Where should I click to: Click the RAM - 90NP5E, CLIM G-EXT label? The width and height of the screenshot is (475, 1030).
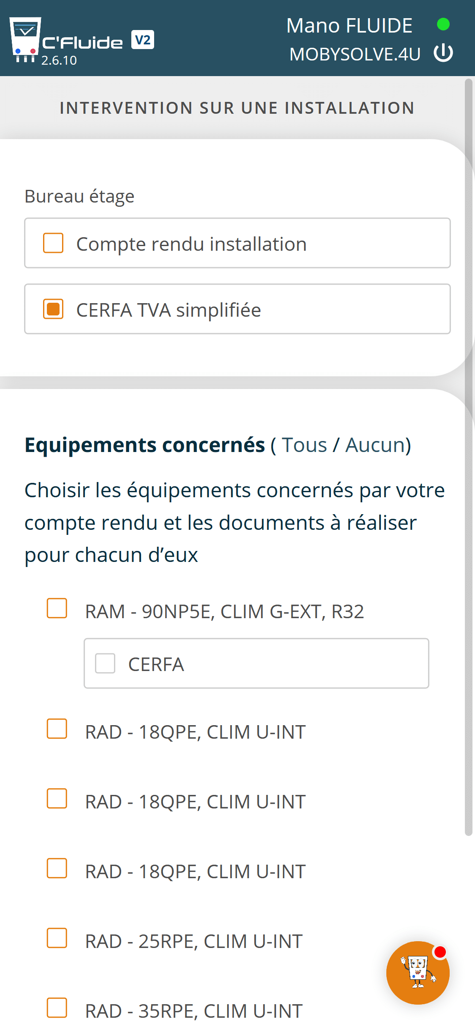point(224,611)
